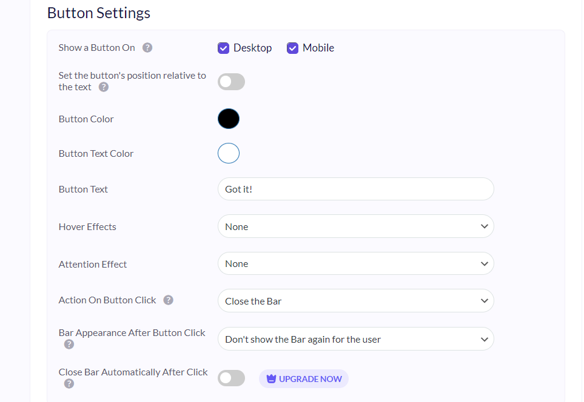
Task: Click the Desktop label text
Action: point(252,48)
